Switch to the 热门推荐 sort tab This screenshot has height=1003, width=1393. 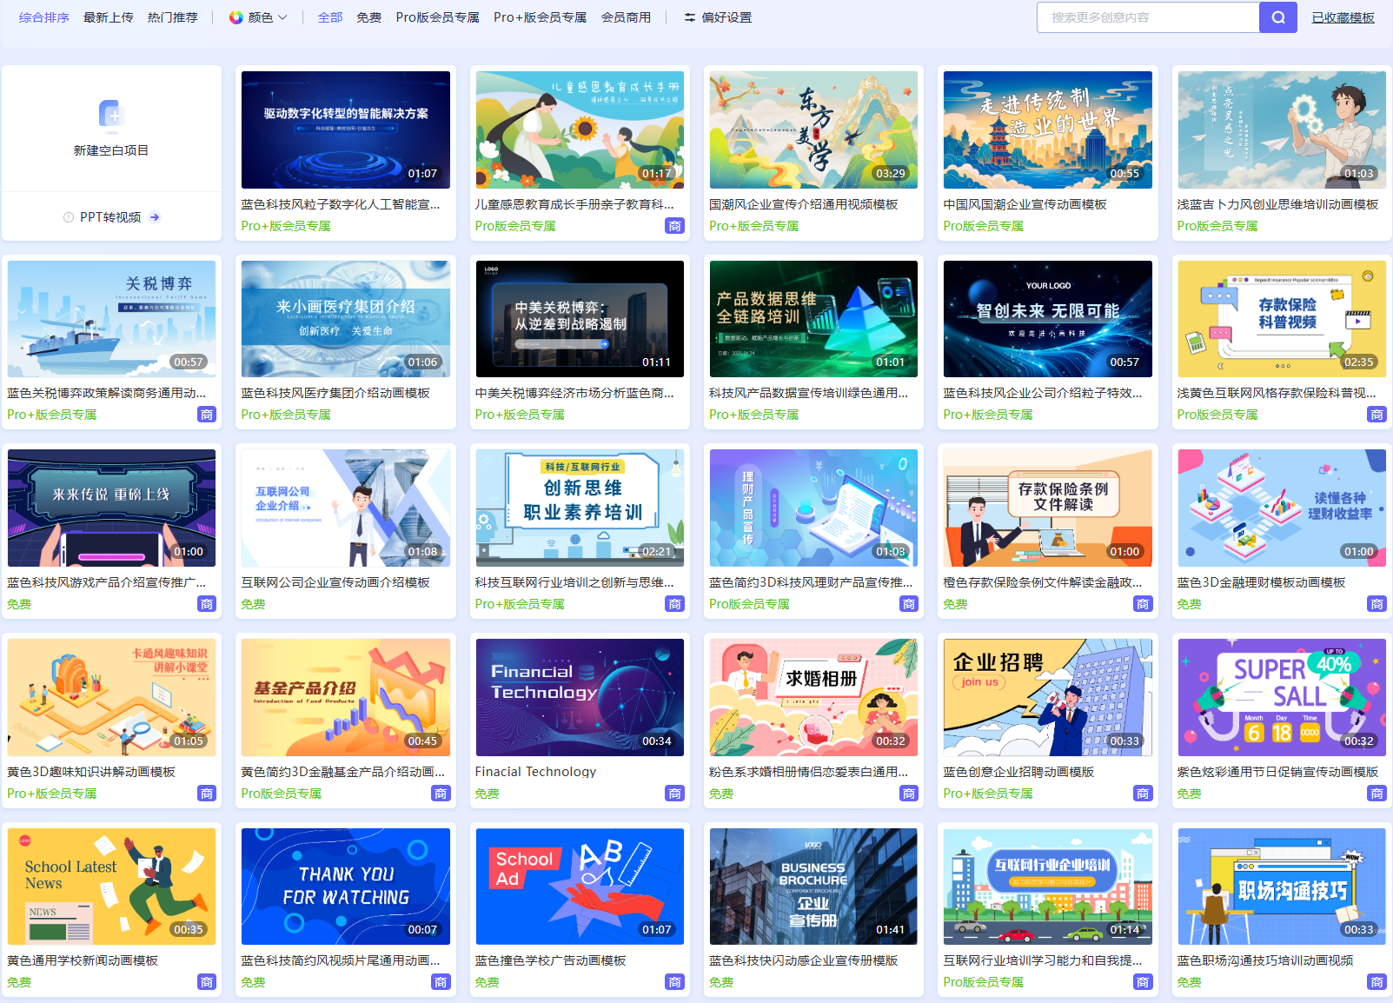172,17
